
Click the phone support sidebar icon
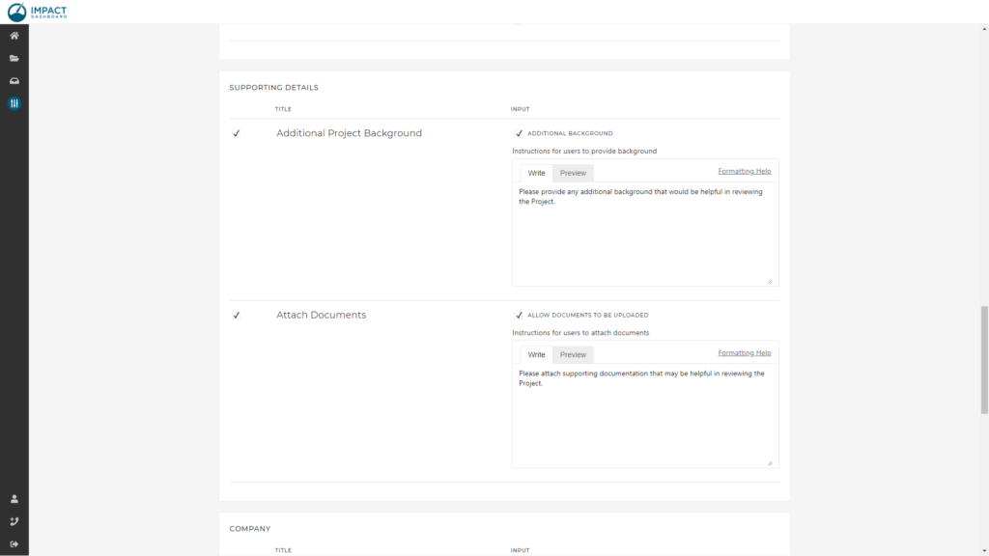tap(14, 521)
